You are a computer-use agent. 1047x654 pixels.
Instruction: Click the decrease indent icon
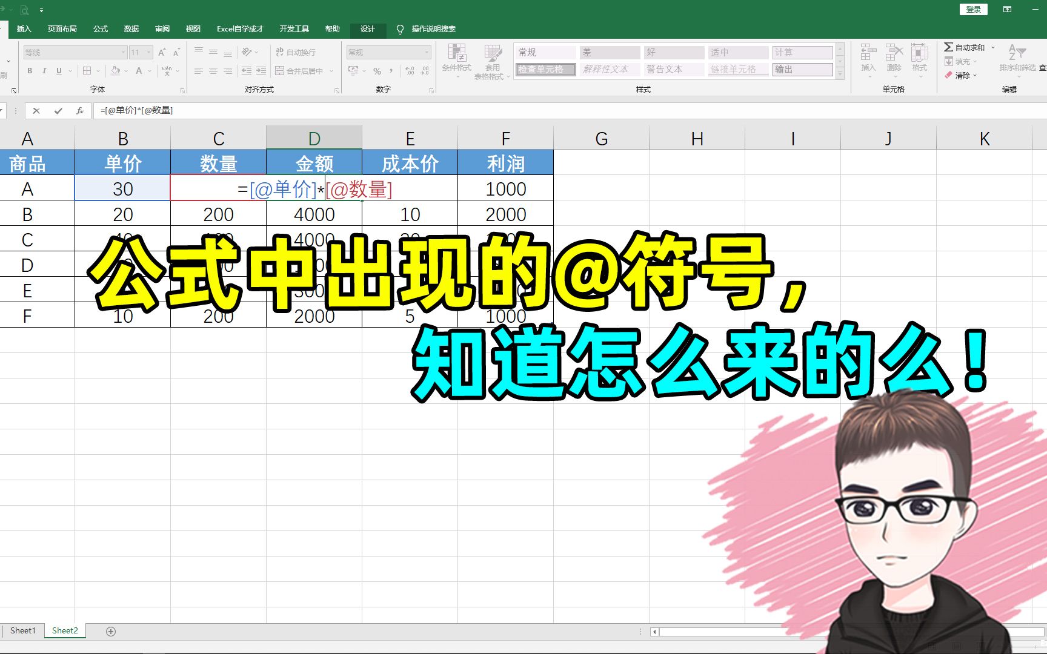pyautogui.click(x=247, y=71)
